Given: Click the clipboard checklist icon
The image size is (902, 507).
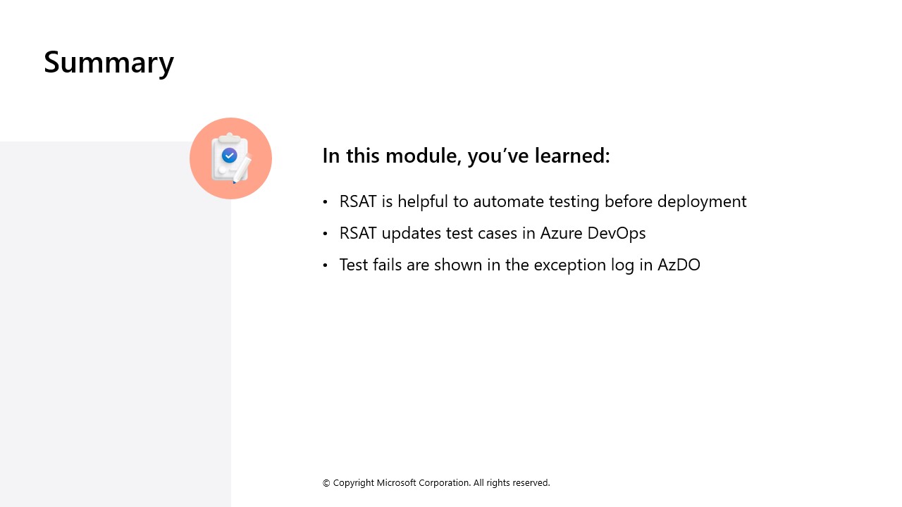Looking at the screenshot, I should (x=230, y=158).
